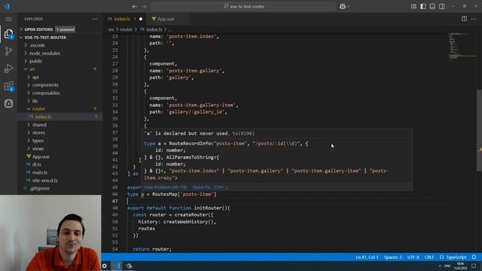This screenshot has height=271, width=482.
Task: Open Explorer Views and More Actions ellipsis
Action: coord(95,19)
